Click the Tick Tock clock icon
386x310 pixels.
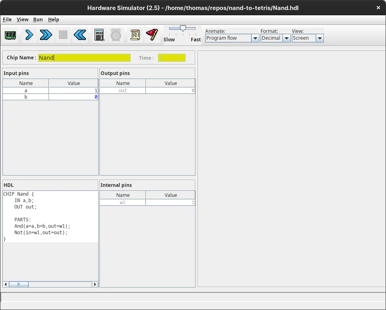(x=116, y=35)
